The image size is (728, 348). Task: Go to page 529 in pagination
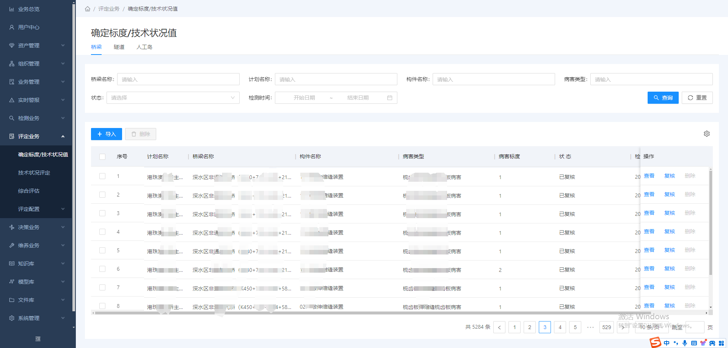[607, 327]
